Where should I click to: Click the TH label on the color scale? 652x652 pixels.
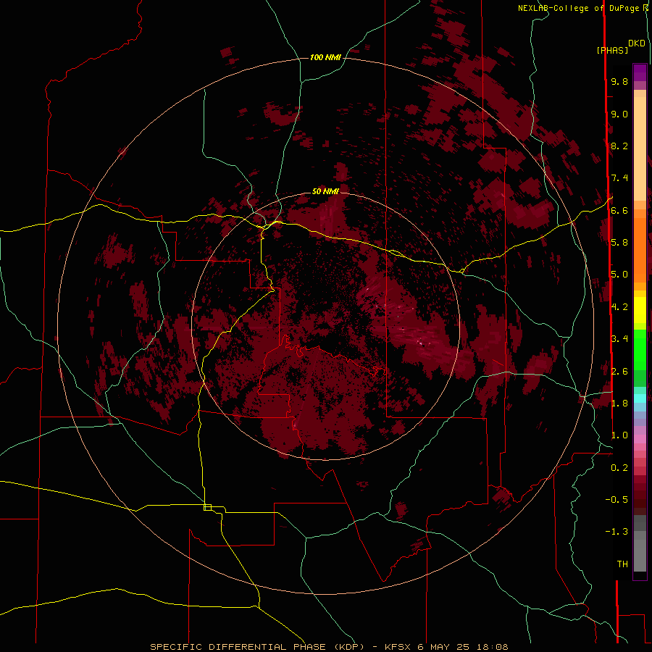pos(622,564)
